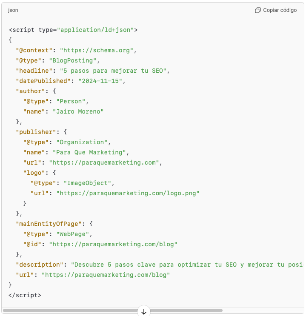Click the publisher url paraquemarketing.com value
The image size is (306, 316).
tap(104, 162)
